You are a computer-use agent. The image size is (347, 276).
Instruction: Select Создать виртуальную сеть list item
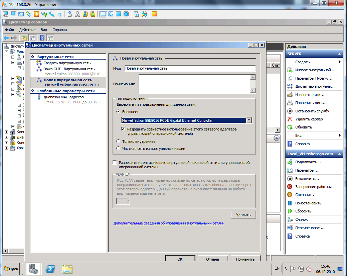point(67,63)
